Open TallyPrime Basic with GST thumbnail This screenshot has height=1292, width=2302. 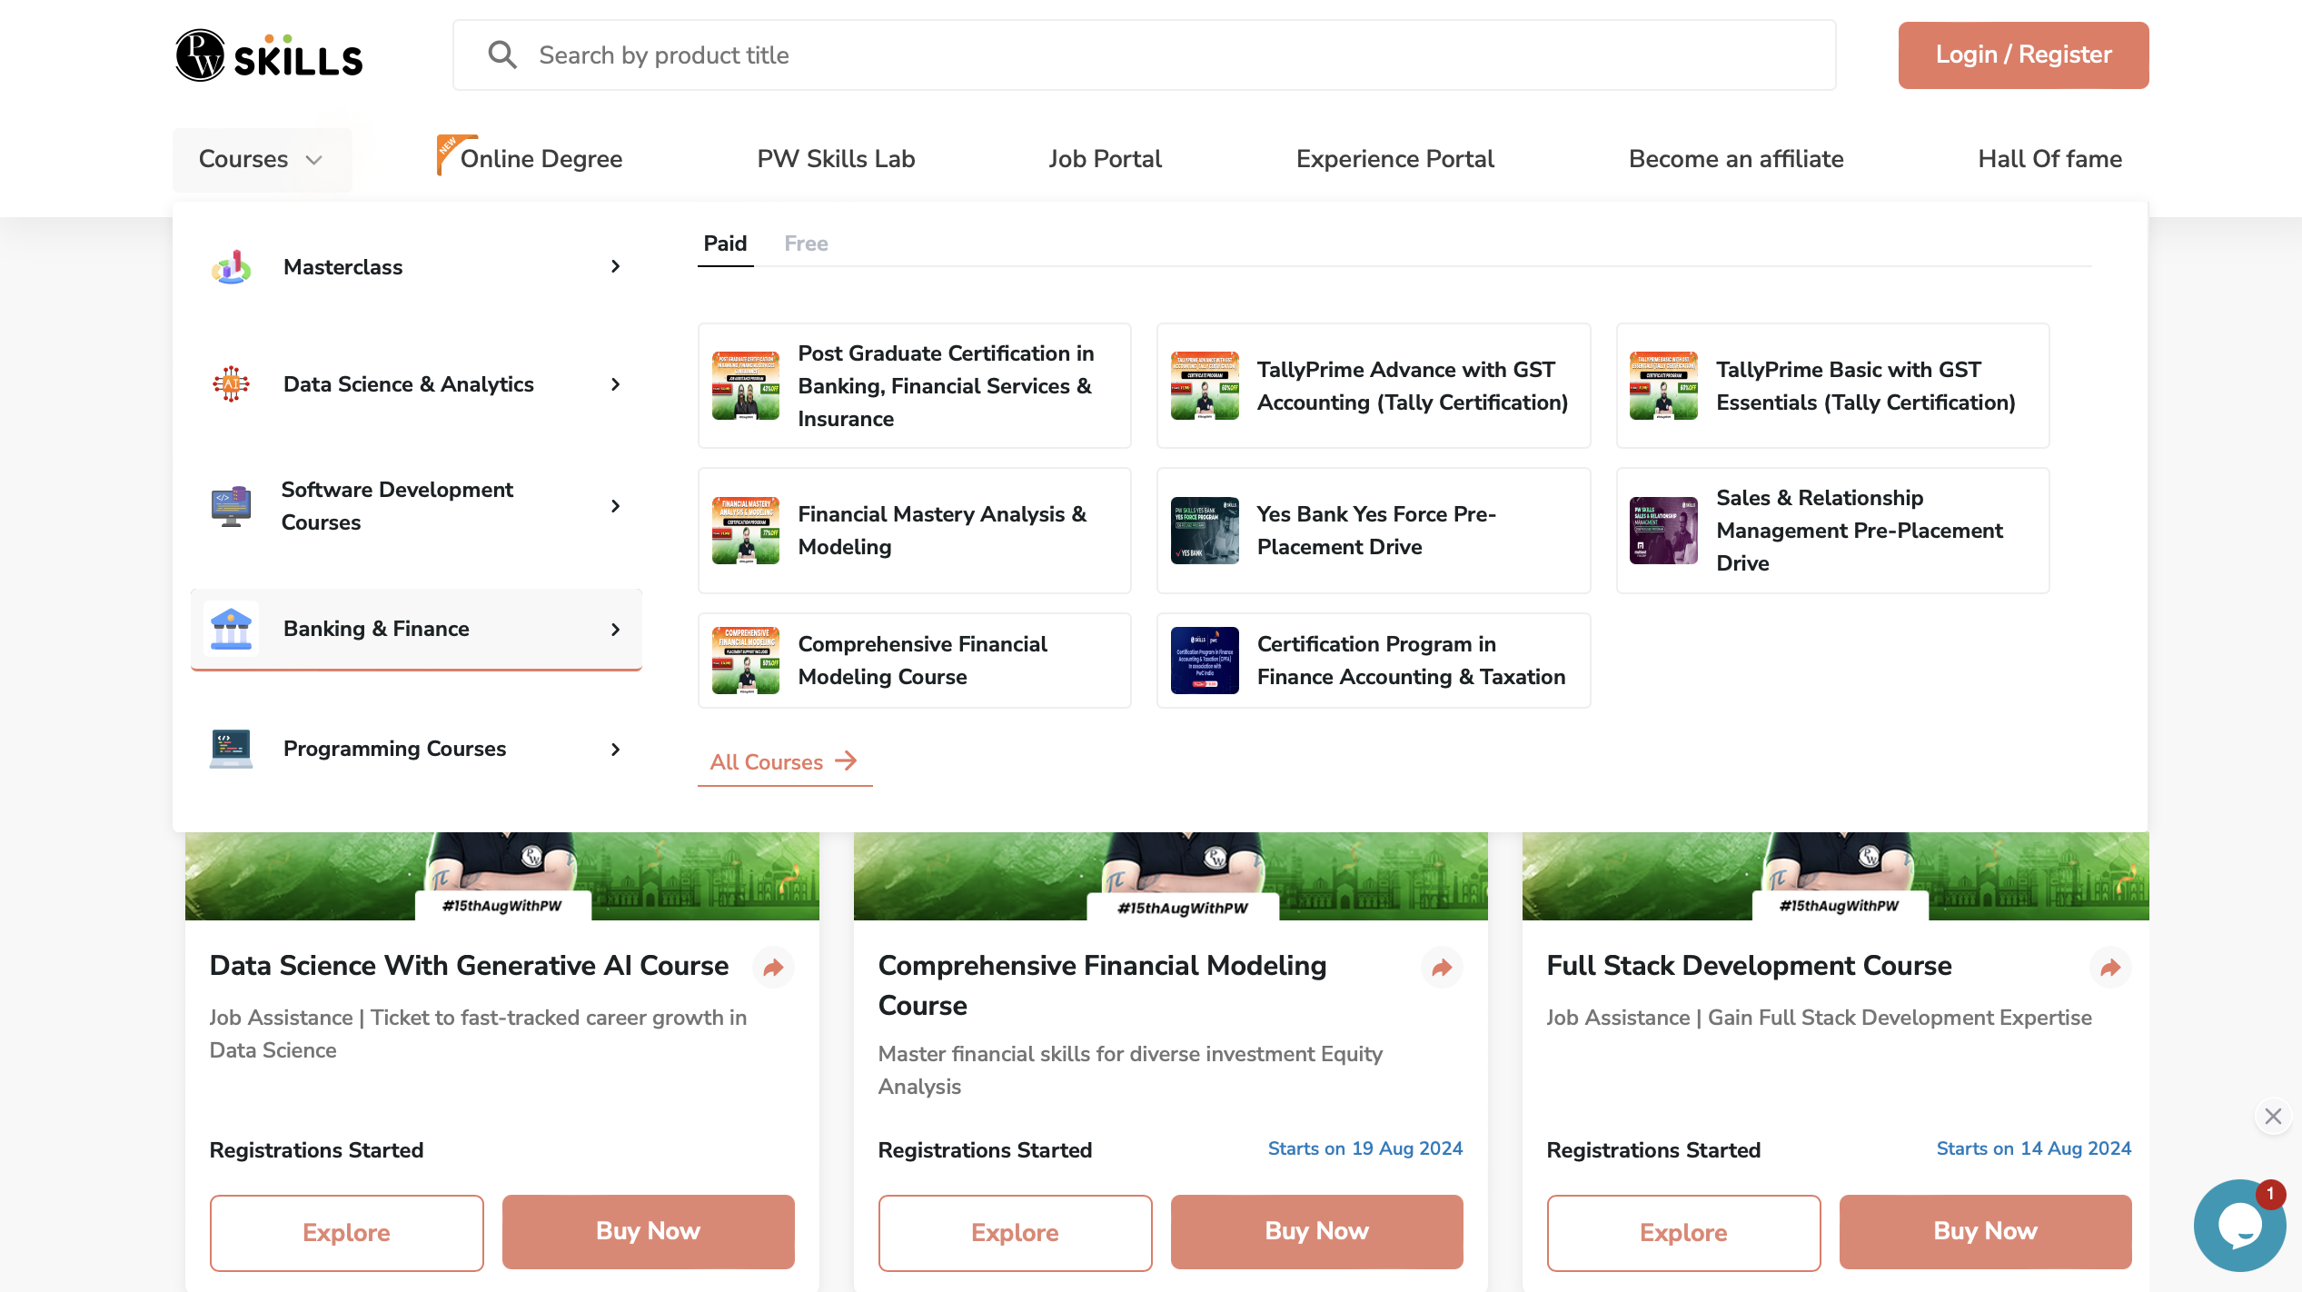1663,385
